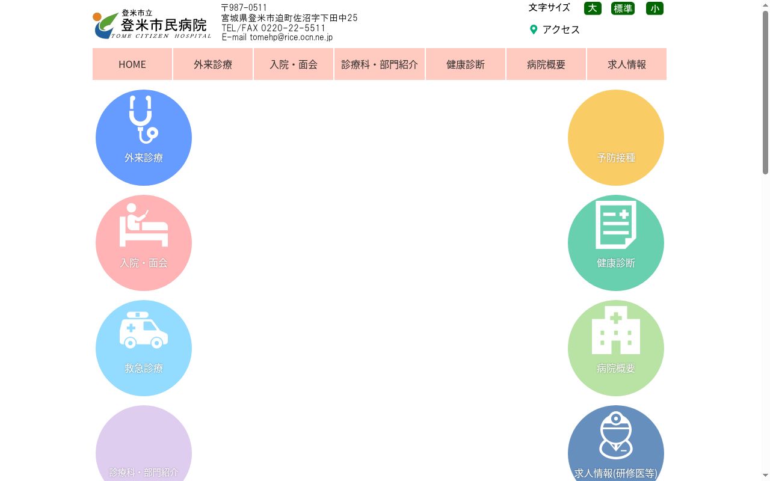Click the TEL/FAX 0220-22-5511 text

tap(273, 28)
